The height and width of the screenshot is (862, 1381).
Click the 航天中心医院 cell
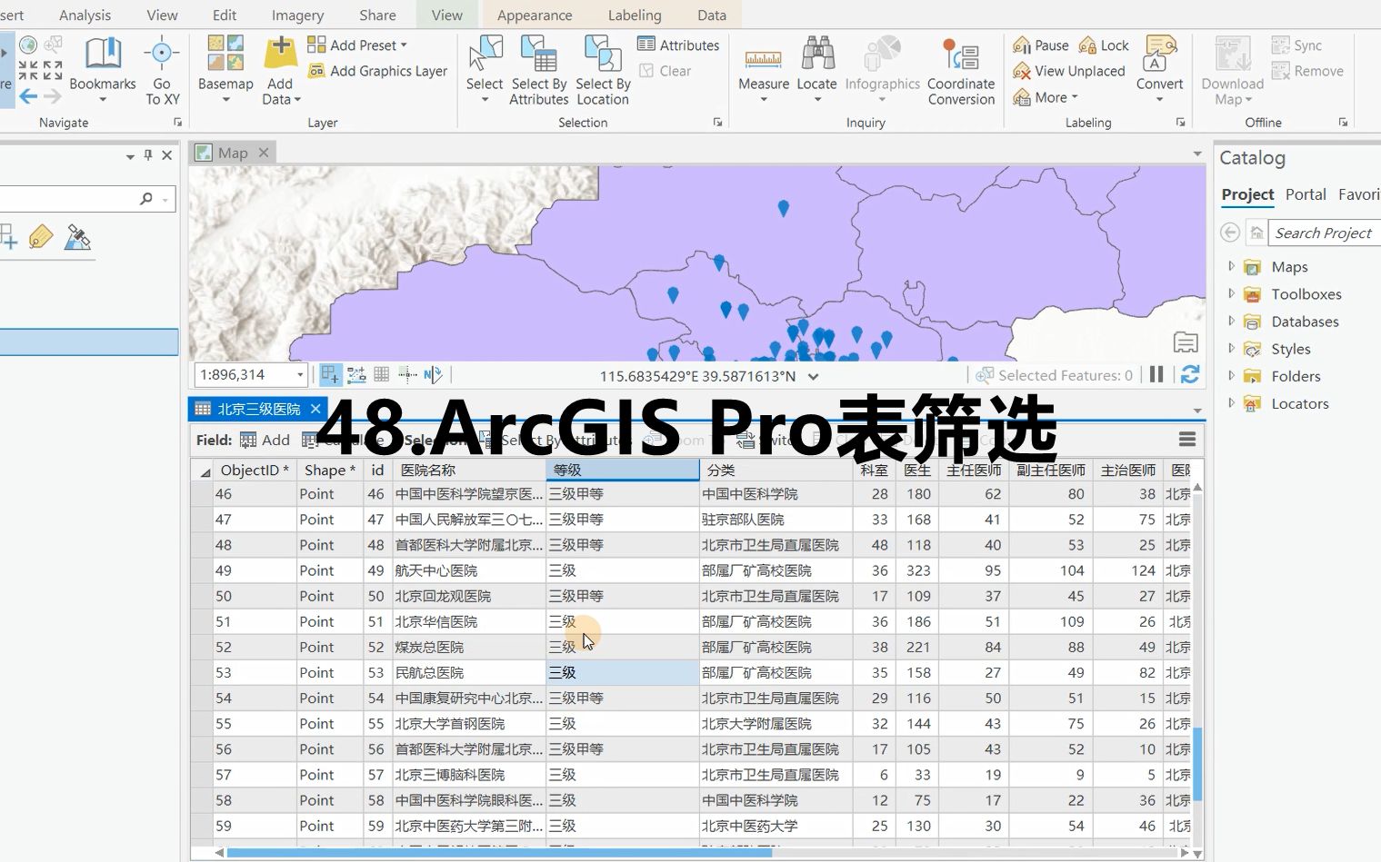point(468,570)
